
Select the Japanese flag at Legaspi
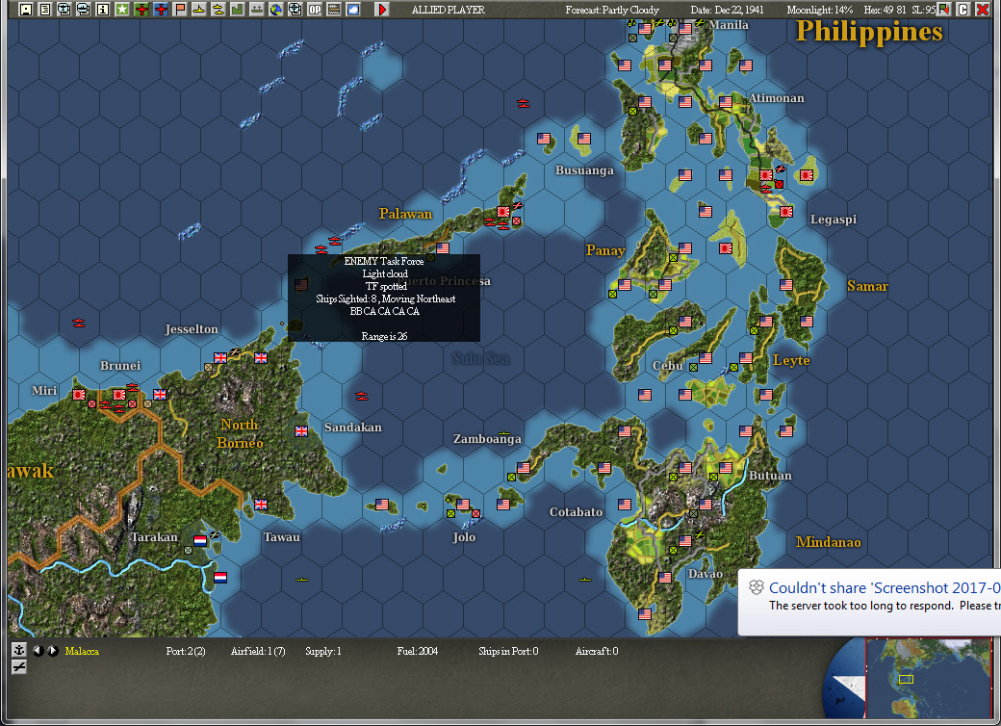(x=785, y=212)
